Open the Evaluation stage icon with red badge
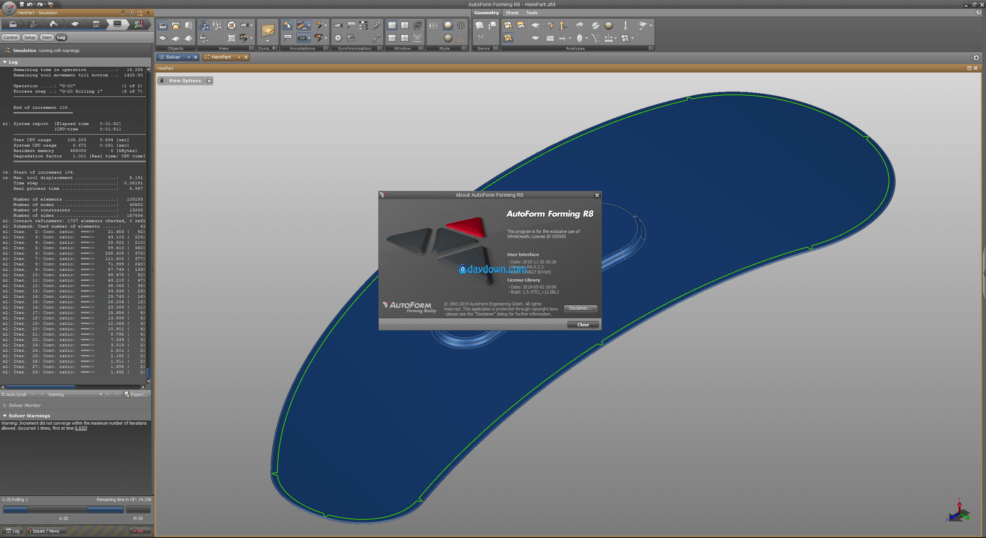 138,24
